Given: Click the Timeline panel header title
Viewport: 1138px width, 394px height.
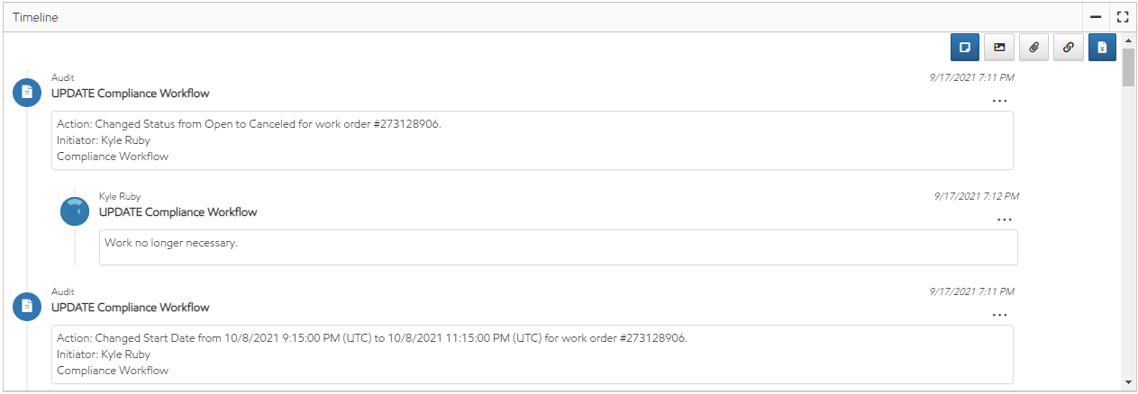Looking at the screenshot, I should (x=35, y=17).
